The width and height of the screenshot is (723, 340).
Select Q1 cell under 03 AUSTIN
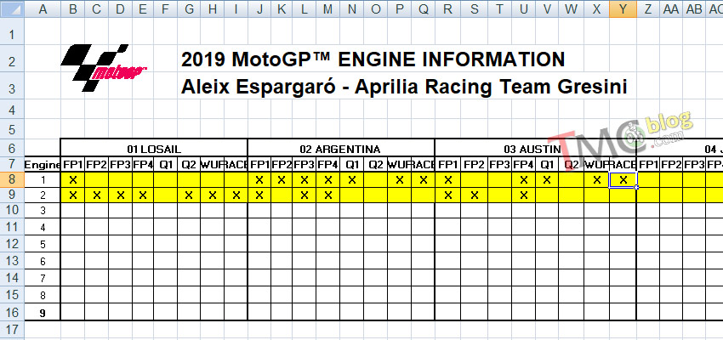(x=546, y=164)
